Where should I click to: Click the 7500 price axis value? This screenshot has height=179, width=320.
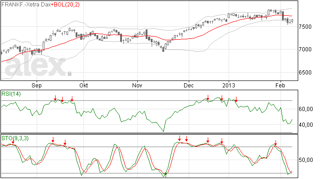[x=305, y=27]
